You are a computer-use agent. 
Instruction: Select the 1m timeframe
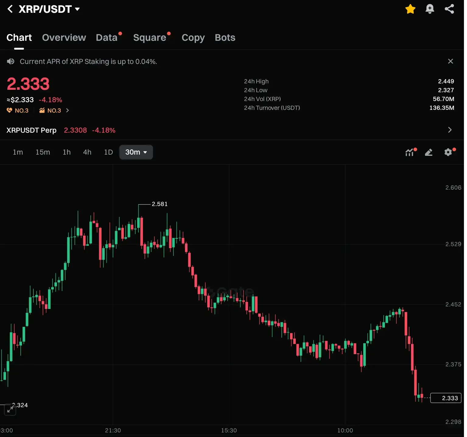[x=18, y=152]
